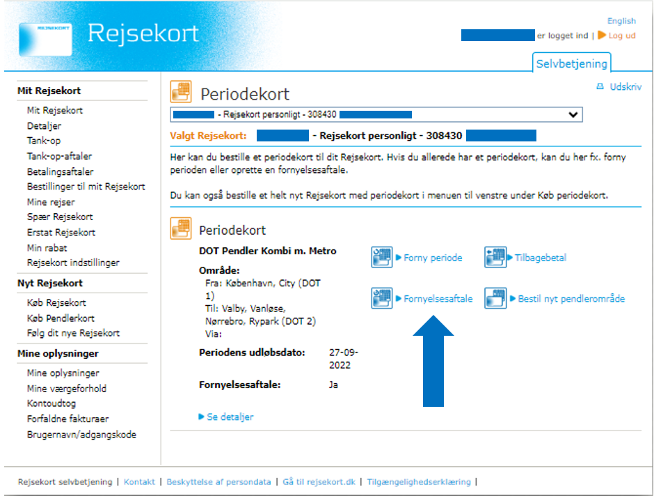Switch to the Selvbetjening tab

tap(571, 63)
